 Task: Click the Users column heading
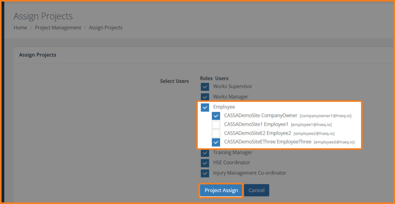coord(222,78)
